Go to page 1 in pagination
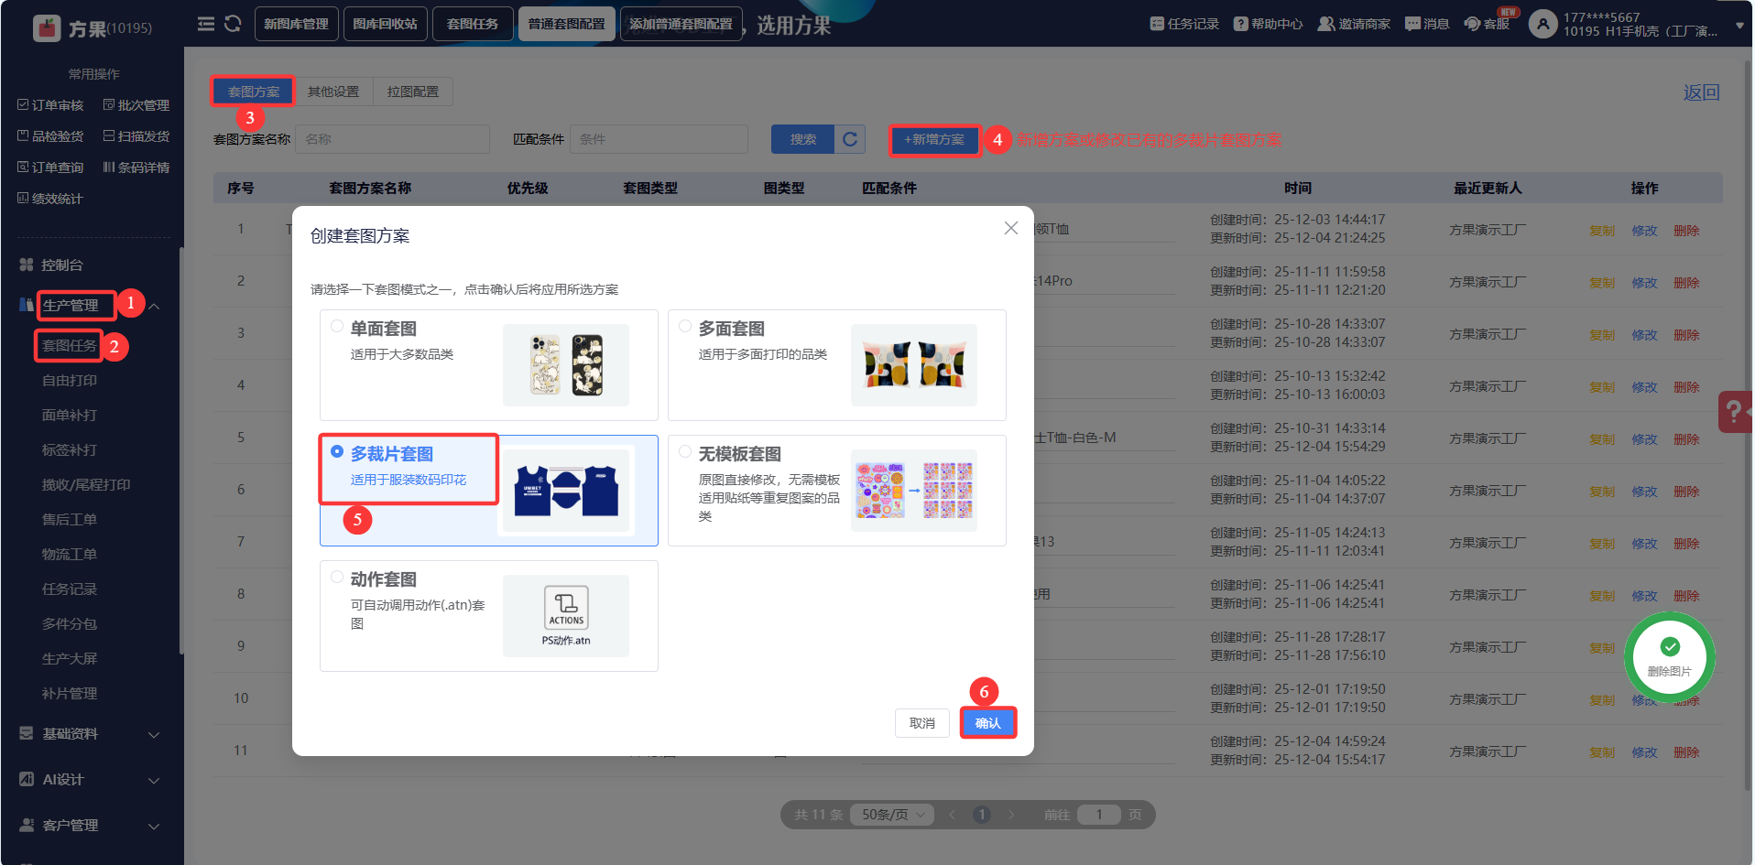Viewport: 1755px width, 865px height. tap(982, 815)
